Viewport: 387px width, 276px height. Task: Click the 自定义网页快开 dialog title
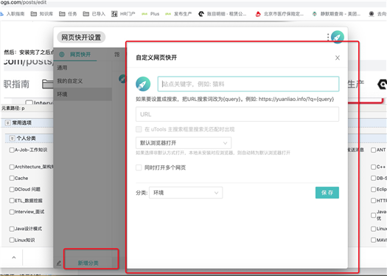(156, 58)
